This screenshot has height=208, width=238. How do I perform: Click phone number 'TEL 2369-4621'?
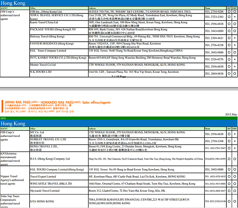click(214, 38)
